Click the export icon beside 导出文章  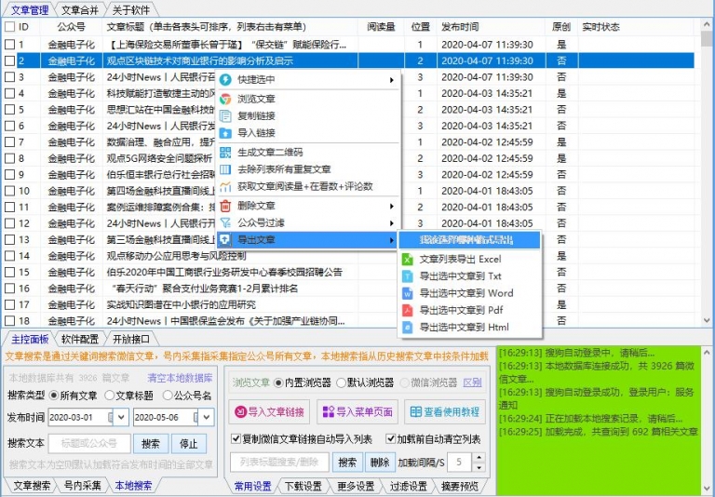(225, 240)
